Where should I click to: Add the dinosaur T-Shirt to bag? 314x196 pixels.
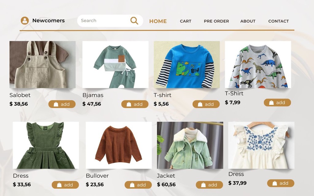click(277, 103)
